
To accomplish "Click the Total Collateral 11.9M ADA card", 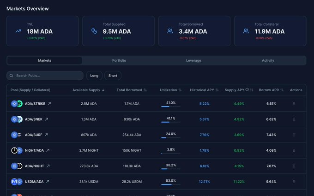I will tap(270, 31).
